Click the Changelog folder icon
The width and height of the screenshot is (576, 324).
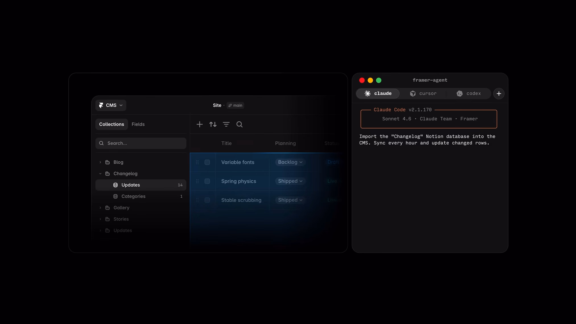click(108, 174)
